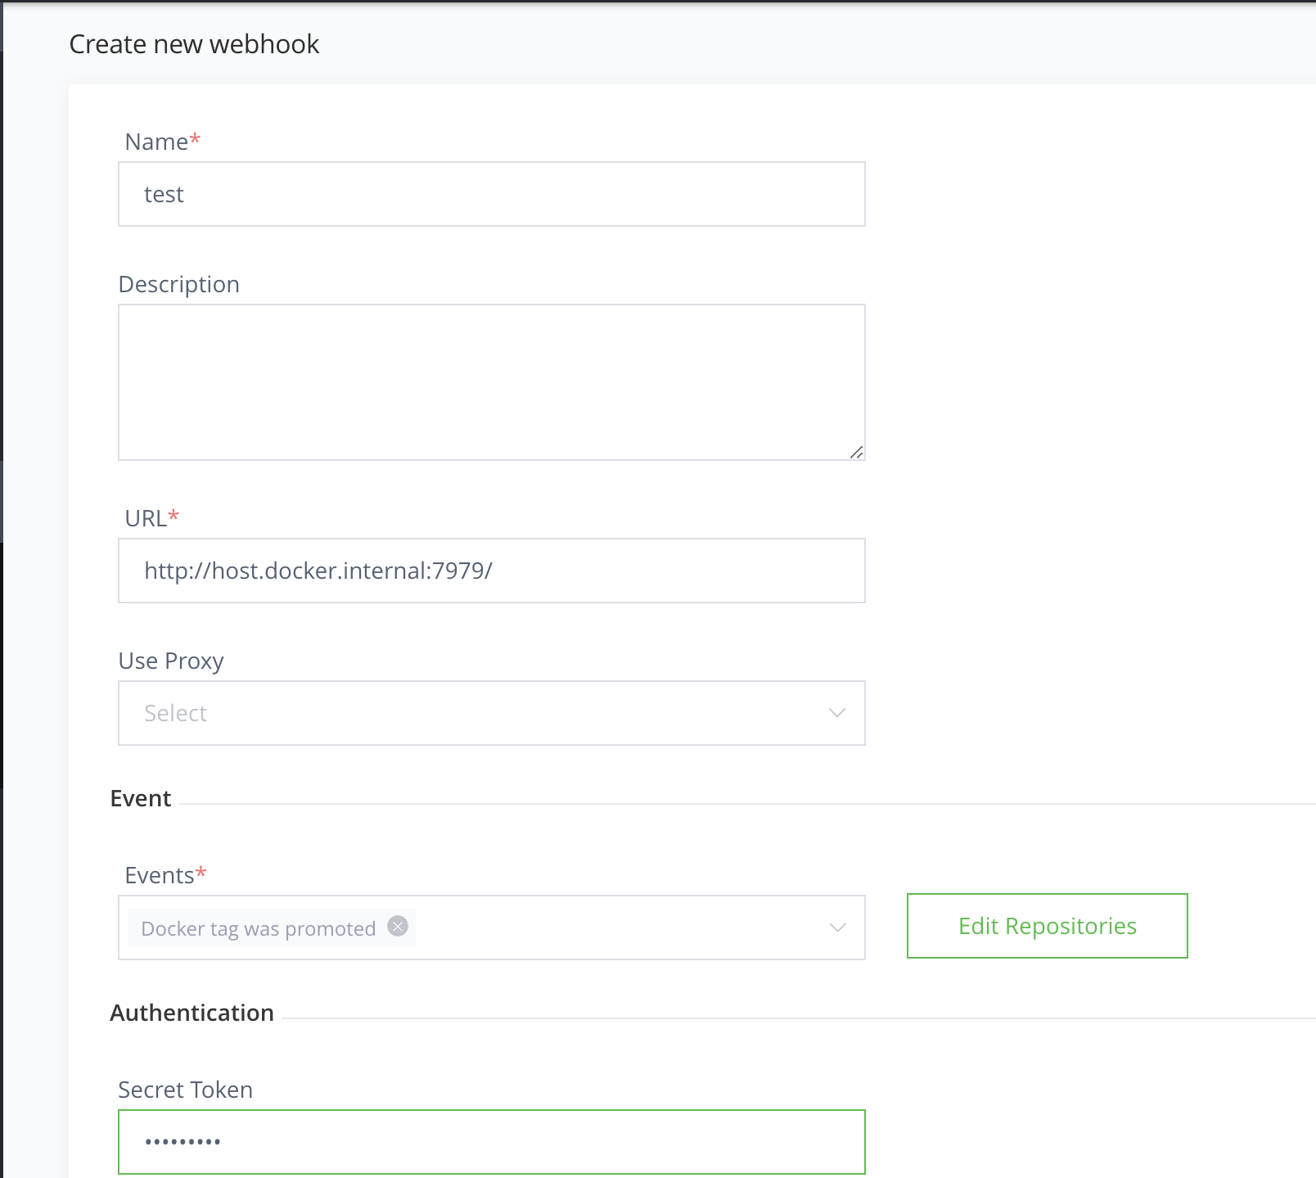Remove the "Docker tag was promoted" event chip

pyautogui.click(x=398, y=926)
